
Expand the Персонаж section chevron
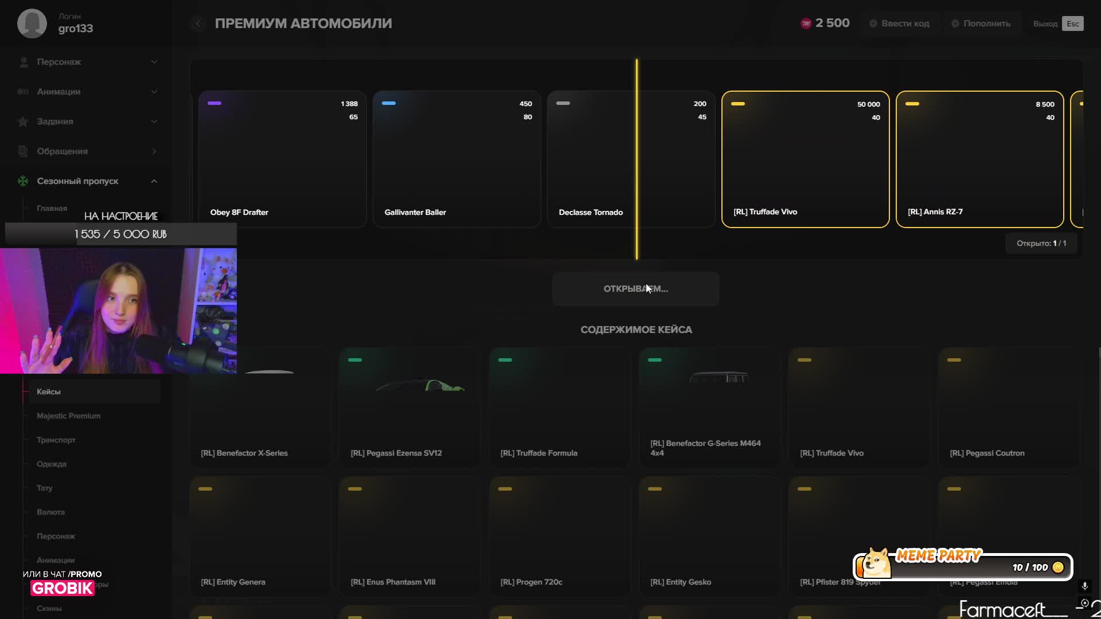[154, 62]
